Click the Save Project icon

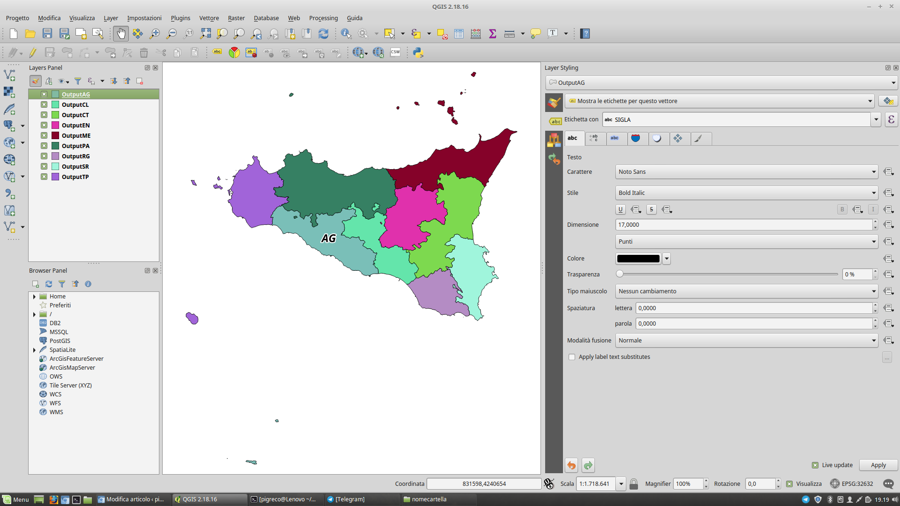[47, 34]
